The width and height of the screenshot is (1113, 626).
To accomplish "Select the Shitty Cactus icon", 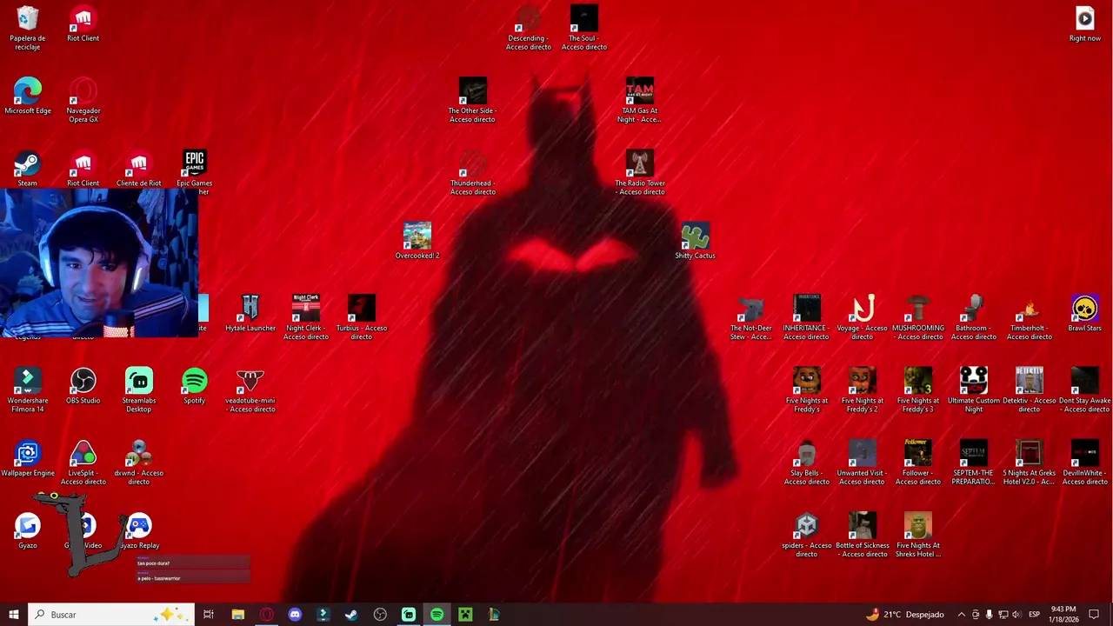I will pyautogui.click(x=696, y=241).
